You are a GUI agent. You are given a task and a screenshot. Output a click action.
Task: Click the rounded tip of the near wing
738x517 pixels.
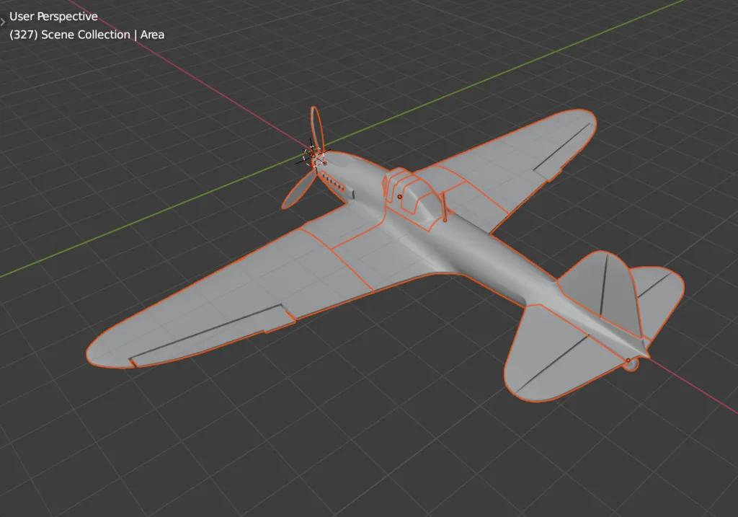point(108,346)
